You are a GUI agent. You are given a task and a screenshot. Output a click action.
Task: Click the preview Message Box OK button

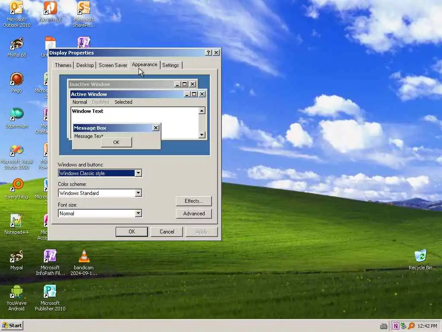click(x=117, y=142)
